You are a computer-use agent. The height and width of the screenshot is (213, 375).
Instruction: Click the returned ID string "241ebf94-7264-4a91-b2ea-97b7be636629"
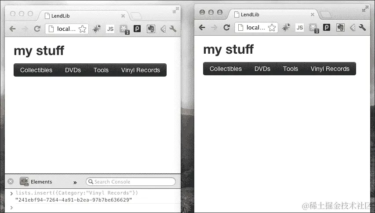click(x=74, y=200)
